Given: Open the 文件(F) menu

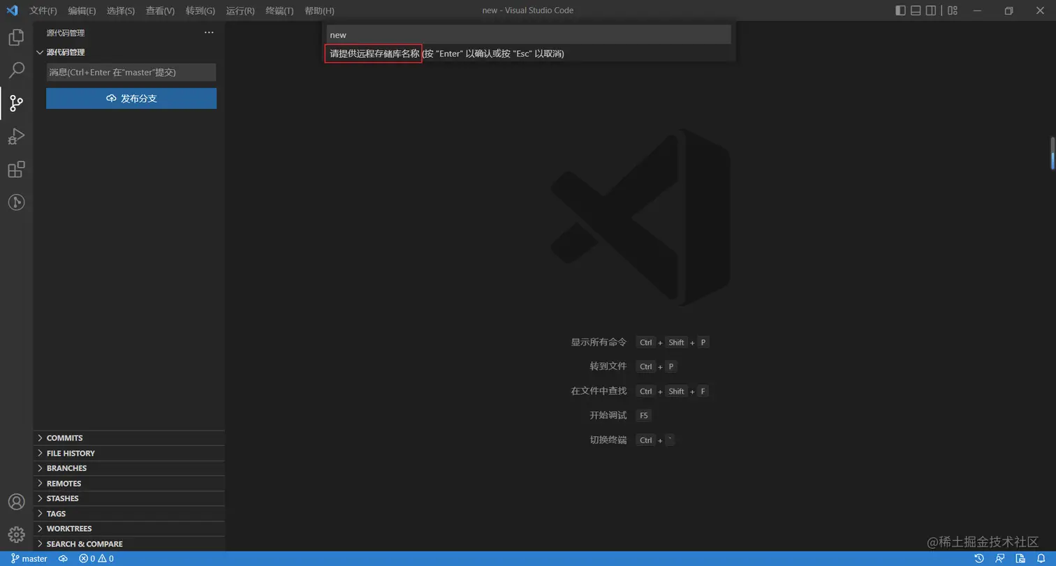Looking at the screenshot, I should click(x=43, y=10).
